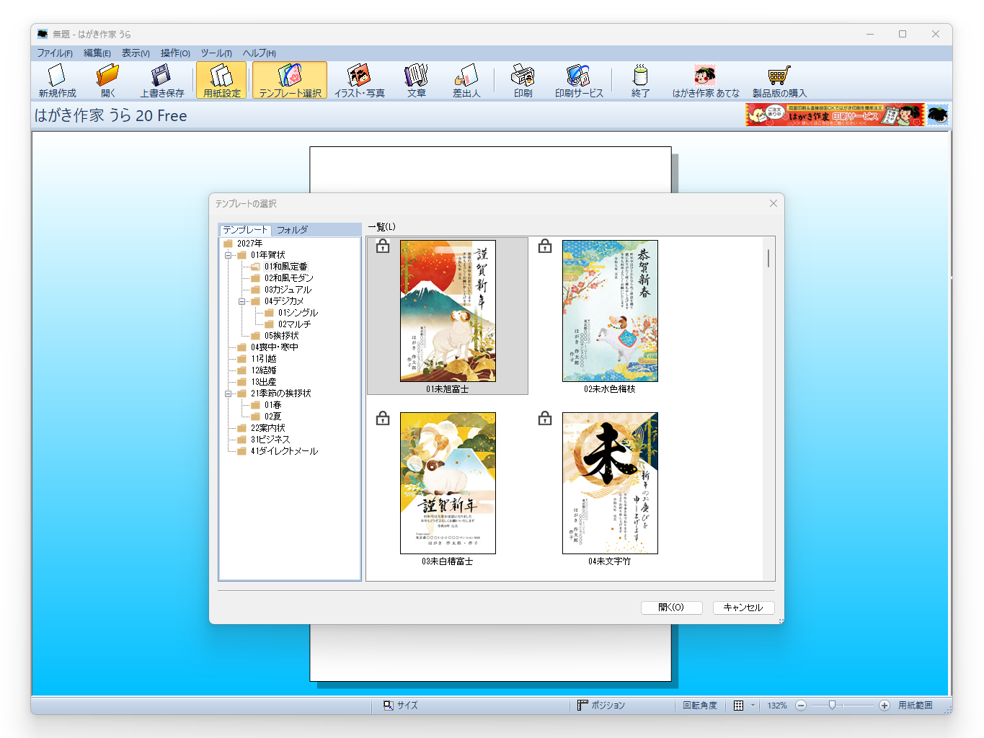This screenshot has height=738, width=984.
Task: Select the 01未旭富士 template thumbnail
Action: 448,311
